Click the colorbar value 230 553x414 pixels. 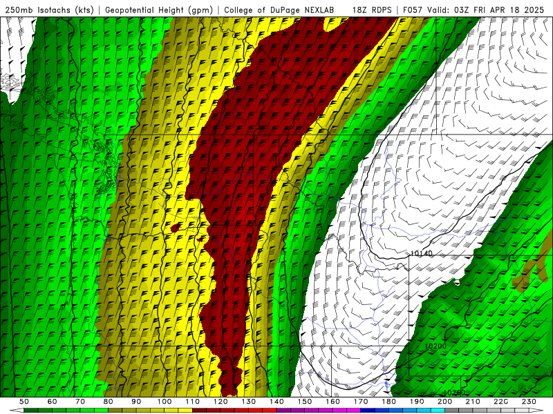pos(529,402)
